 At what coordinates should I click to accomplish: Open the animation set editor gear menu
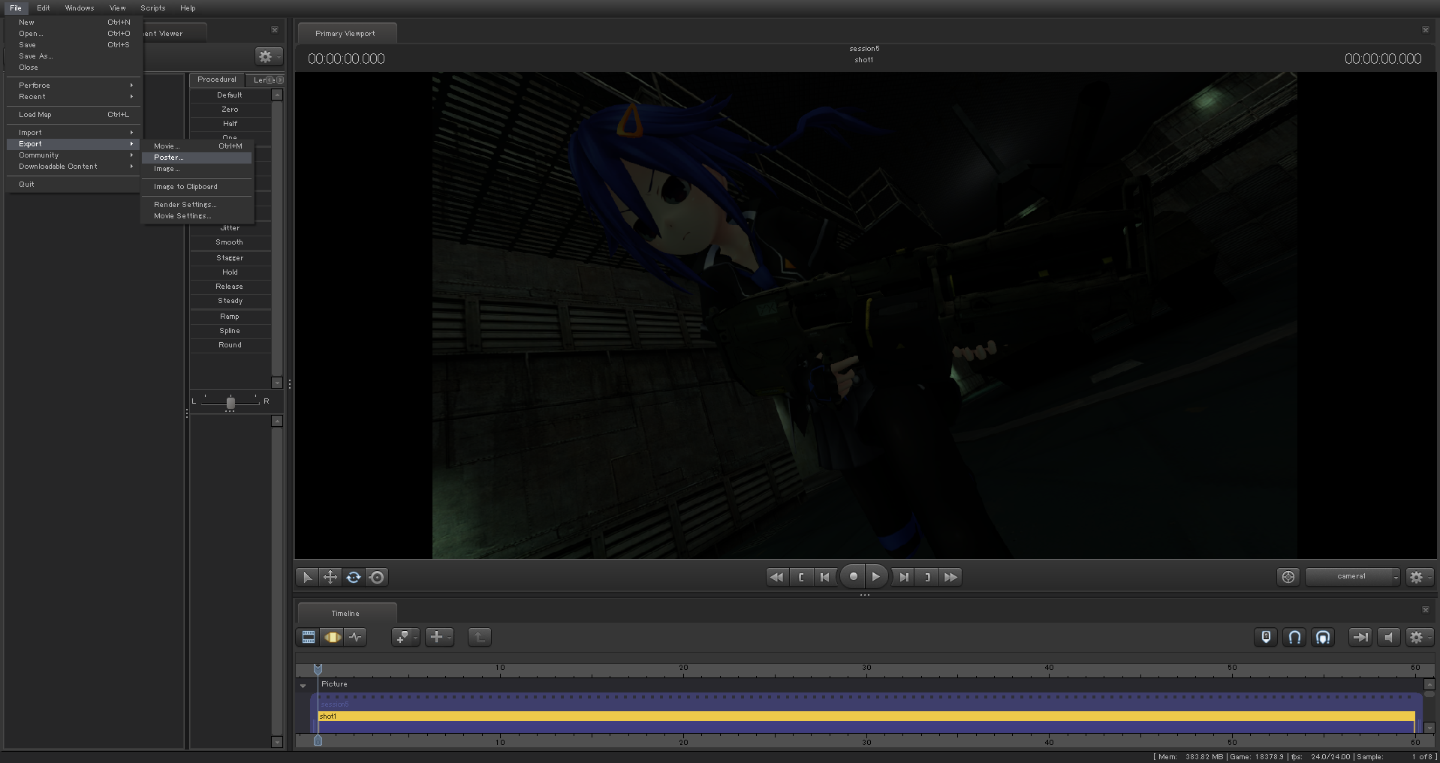(268, 56)
